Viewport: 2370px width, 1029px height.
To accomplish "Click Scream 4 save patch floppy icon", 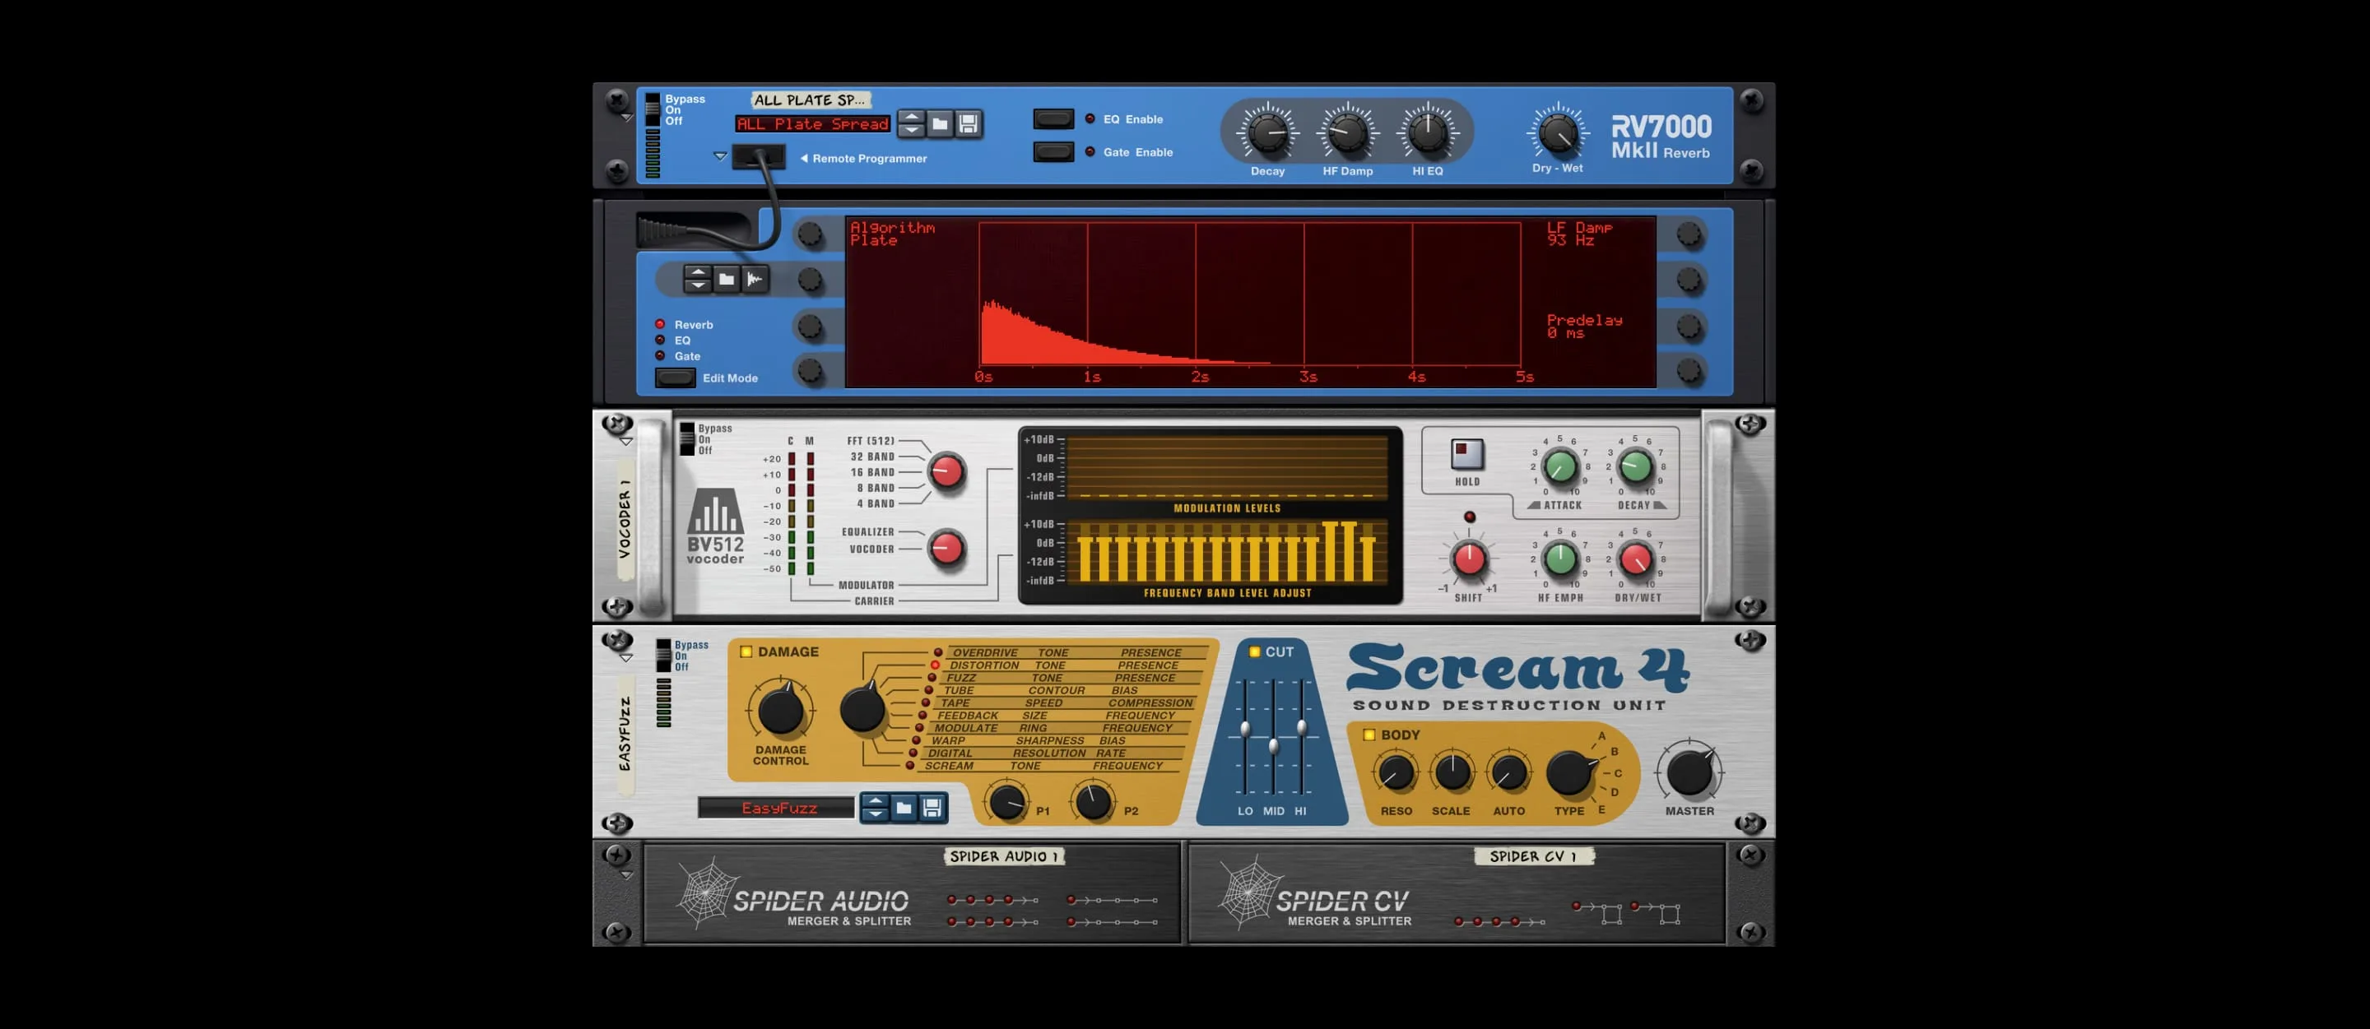I will (x=932, y=809).
